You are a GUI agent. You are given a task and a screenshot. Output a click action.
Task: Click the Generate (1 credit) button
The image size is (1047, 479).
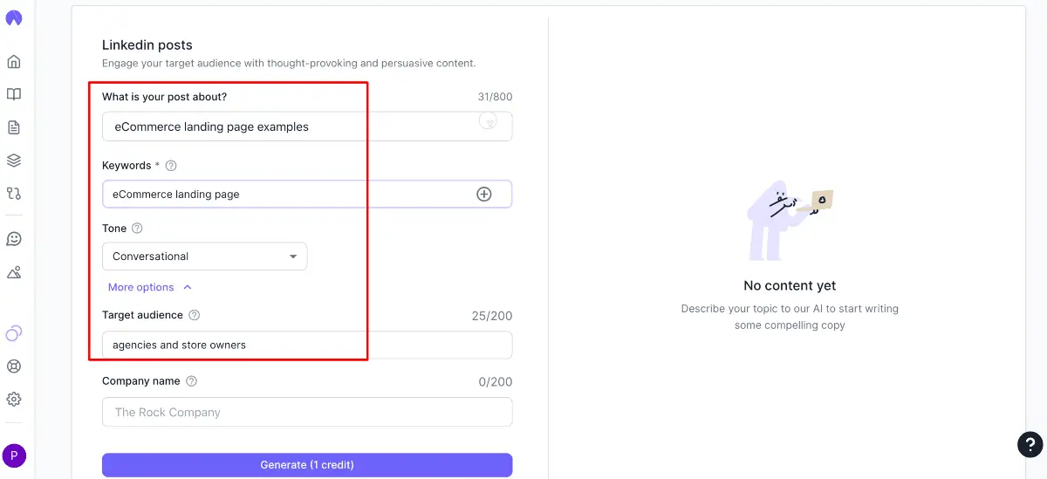point(307,465)
